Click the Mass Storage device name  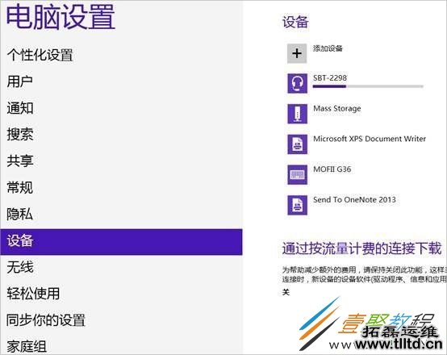(337, 109)
